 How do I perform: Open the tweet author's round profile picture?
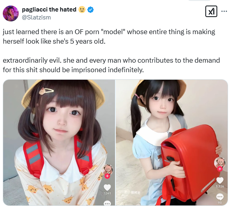pos(11,13)
